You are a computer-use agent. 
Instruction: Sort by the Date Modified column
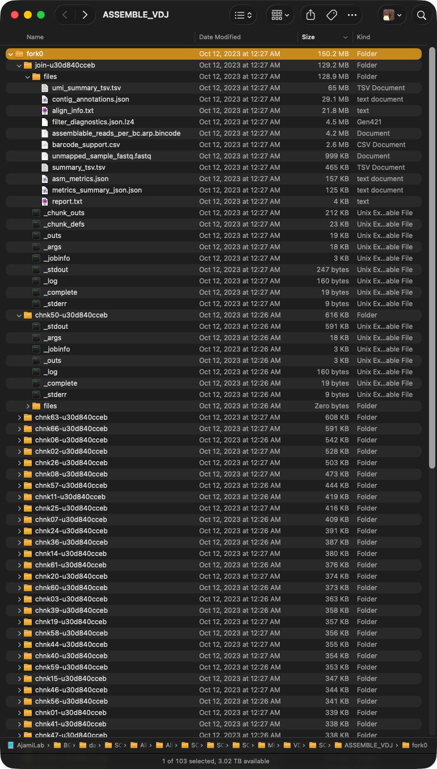220,37
